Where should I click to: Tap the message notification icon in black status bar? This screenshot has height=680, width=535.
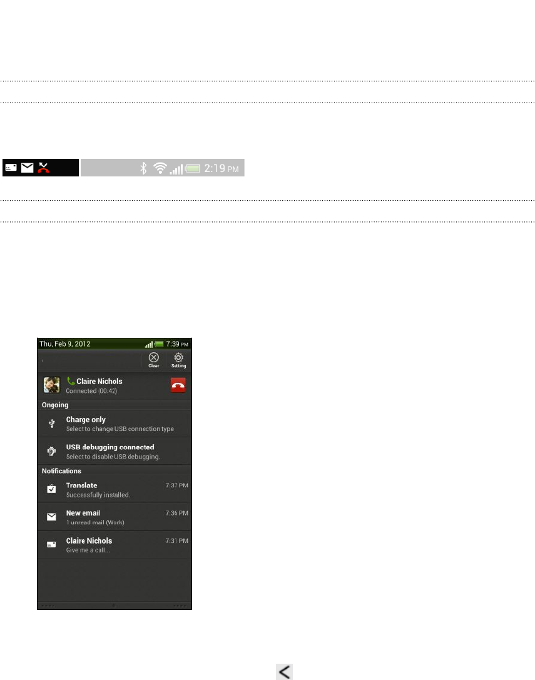coord(11,168)
